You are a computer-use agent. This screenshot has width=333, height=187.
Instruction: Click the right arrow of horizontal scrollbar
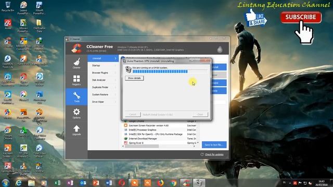coord(194,146)
